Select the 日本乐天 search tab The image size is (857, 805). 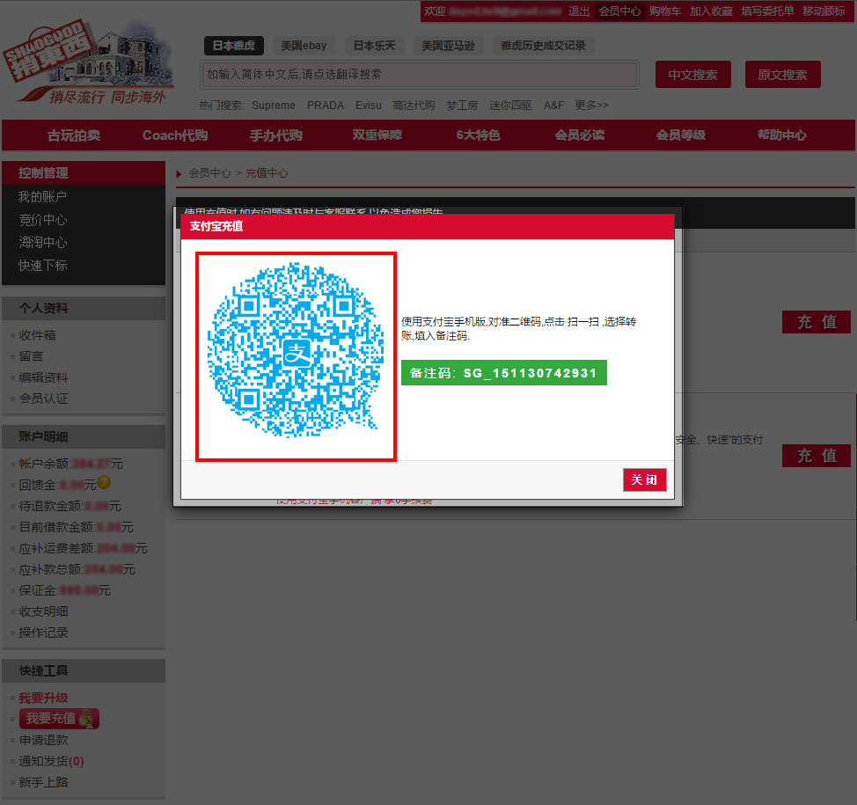coord(375,46)
